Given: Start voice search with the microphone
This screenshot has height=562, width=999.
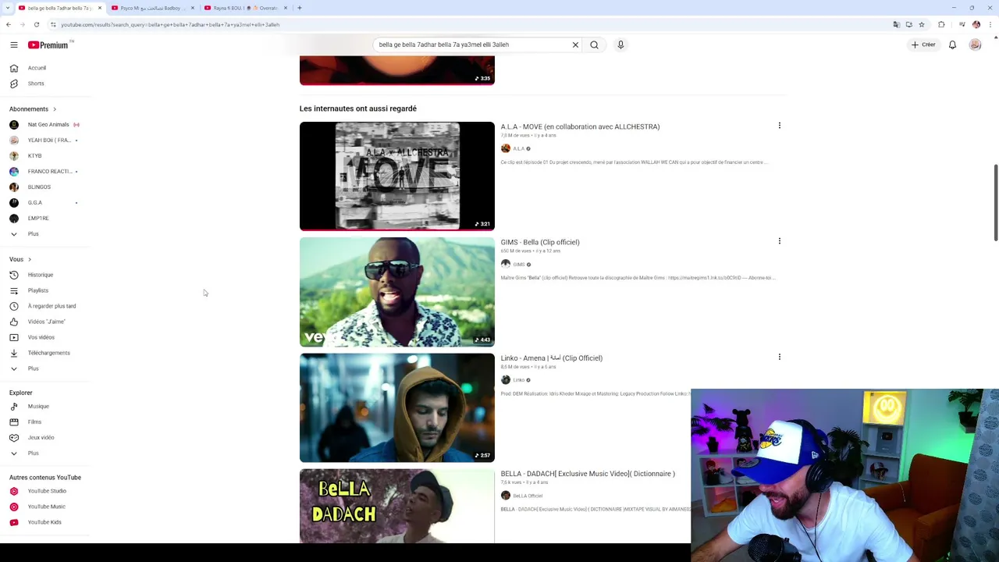Looking at the screenshot, I should (x=620, y=45).
